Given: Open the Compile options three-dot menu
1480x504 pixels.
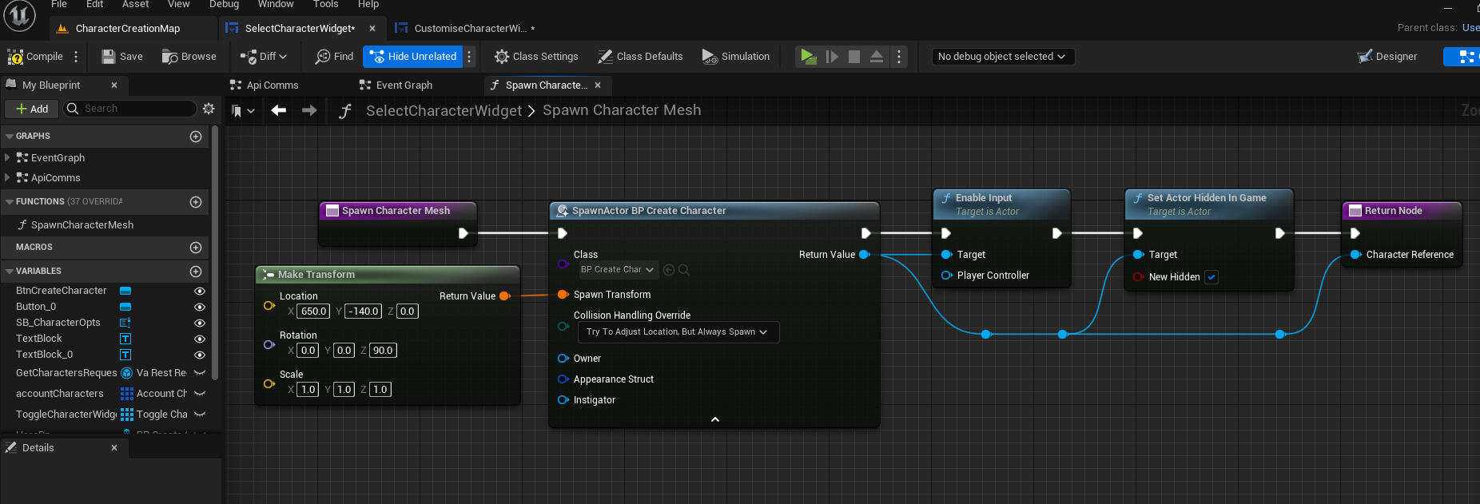Looking at the screenshot, I should click(76, 57).
